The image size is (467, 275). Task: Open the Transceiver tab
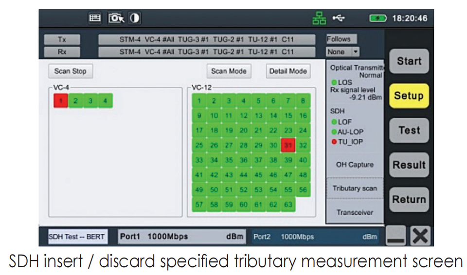(x=355, y=212)
